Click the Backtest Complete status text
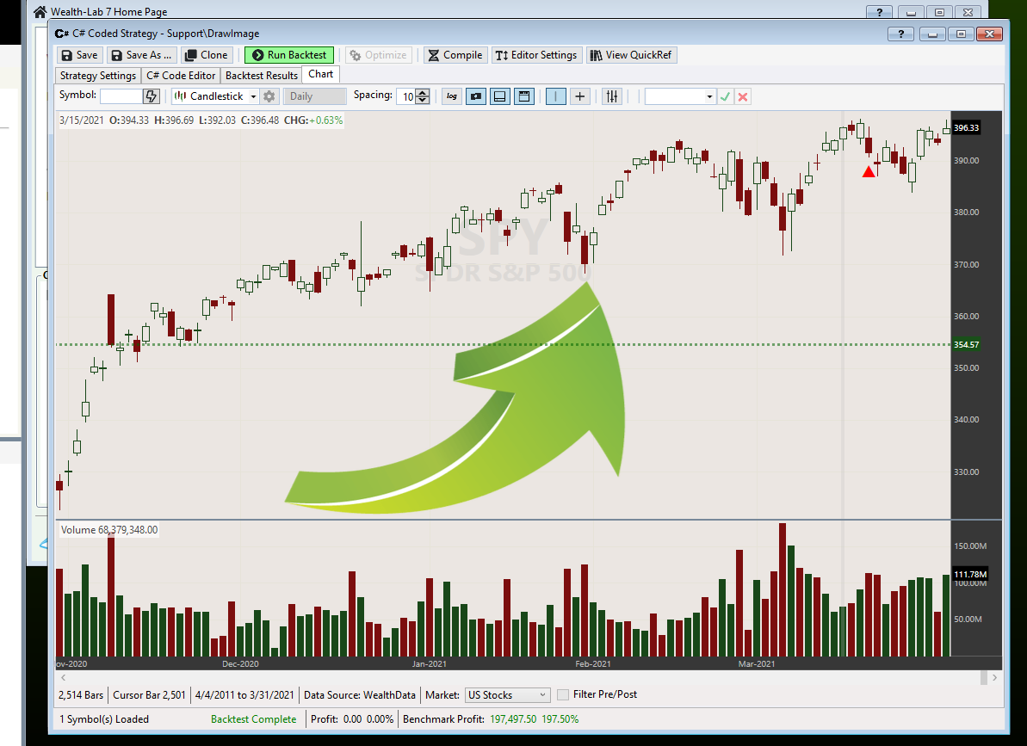 point(253,719)
